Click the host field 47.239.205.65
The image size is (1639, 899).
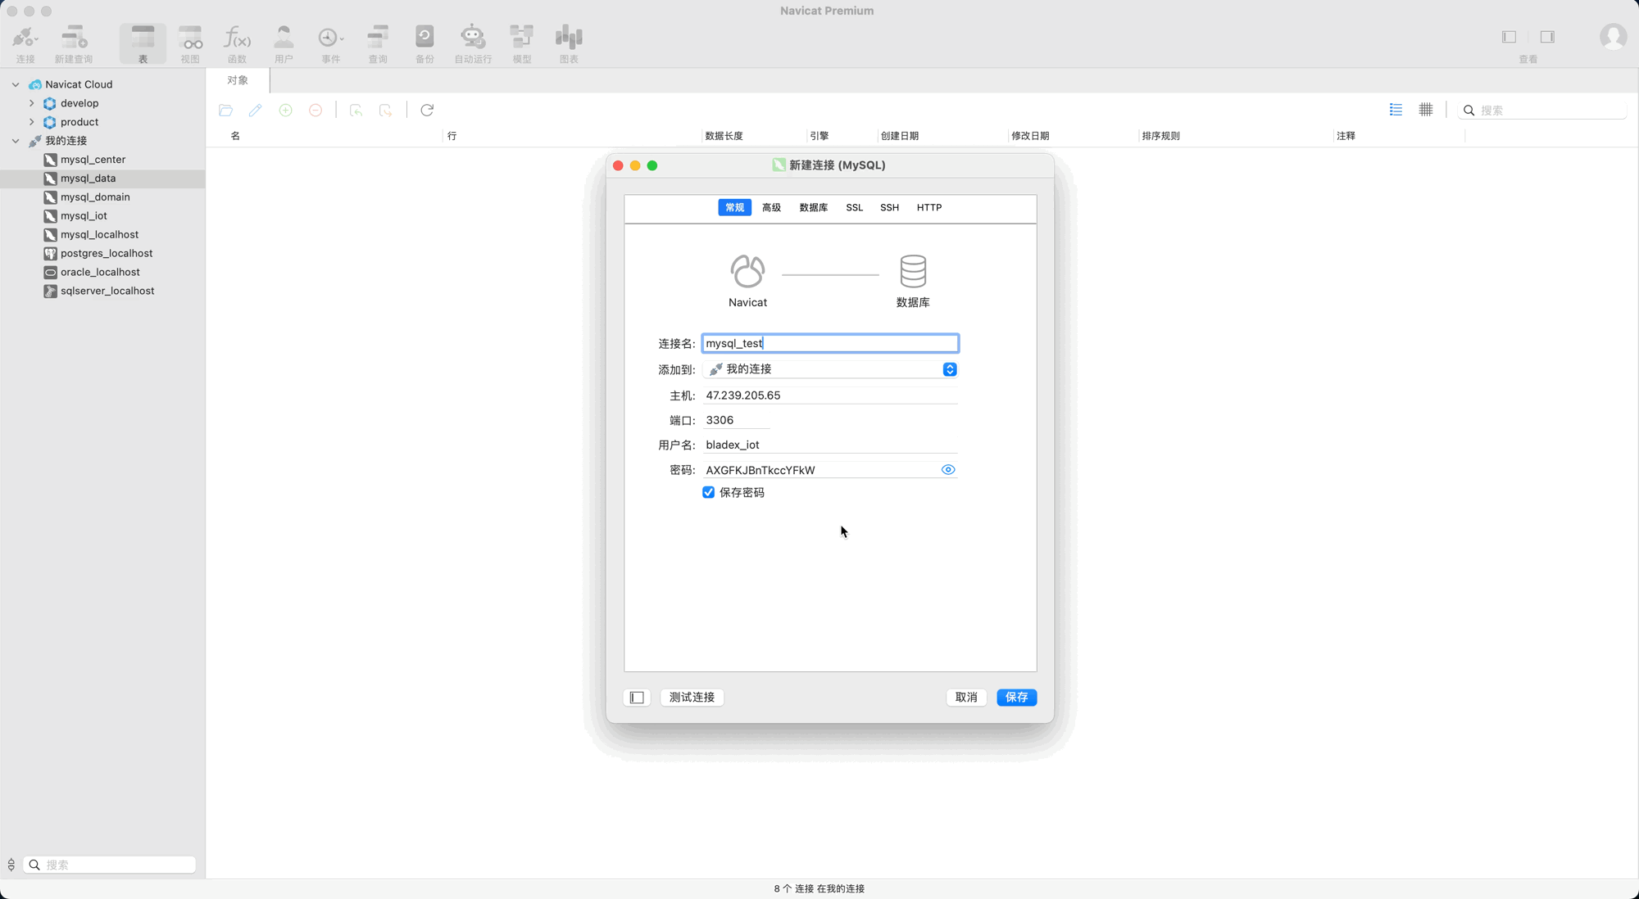[830, 395]
